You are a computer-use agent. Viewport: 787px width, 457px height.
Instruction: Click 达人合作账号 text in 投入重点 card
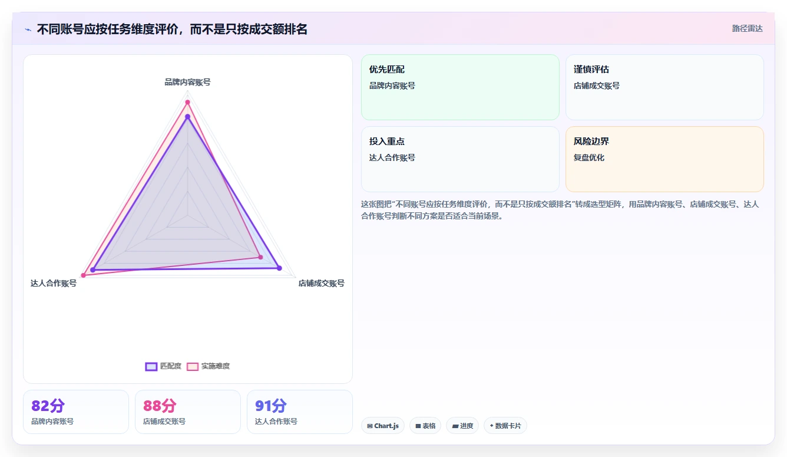[x=392, y=157]
